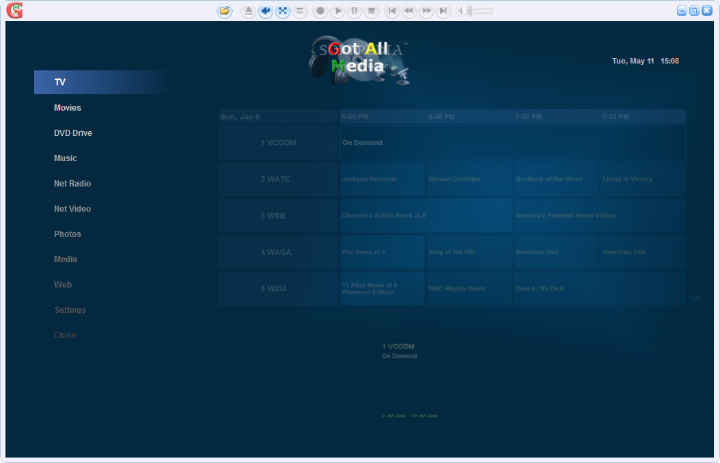
Task: Select Jackson Memorial program
Action: pyautogui.click(x=382, y=179)
